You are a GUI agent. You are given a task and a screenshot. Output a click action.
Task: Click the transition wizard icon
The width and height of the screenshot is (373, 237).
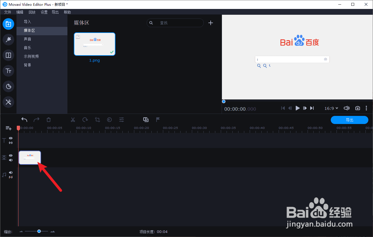click(x=146, y=119)
